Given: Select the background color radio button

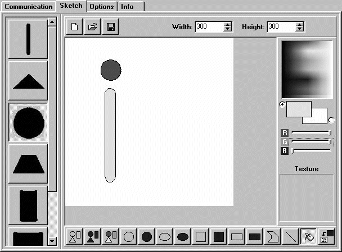Looking at the screenshot, I should (331, 120).
